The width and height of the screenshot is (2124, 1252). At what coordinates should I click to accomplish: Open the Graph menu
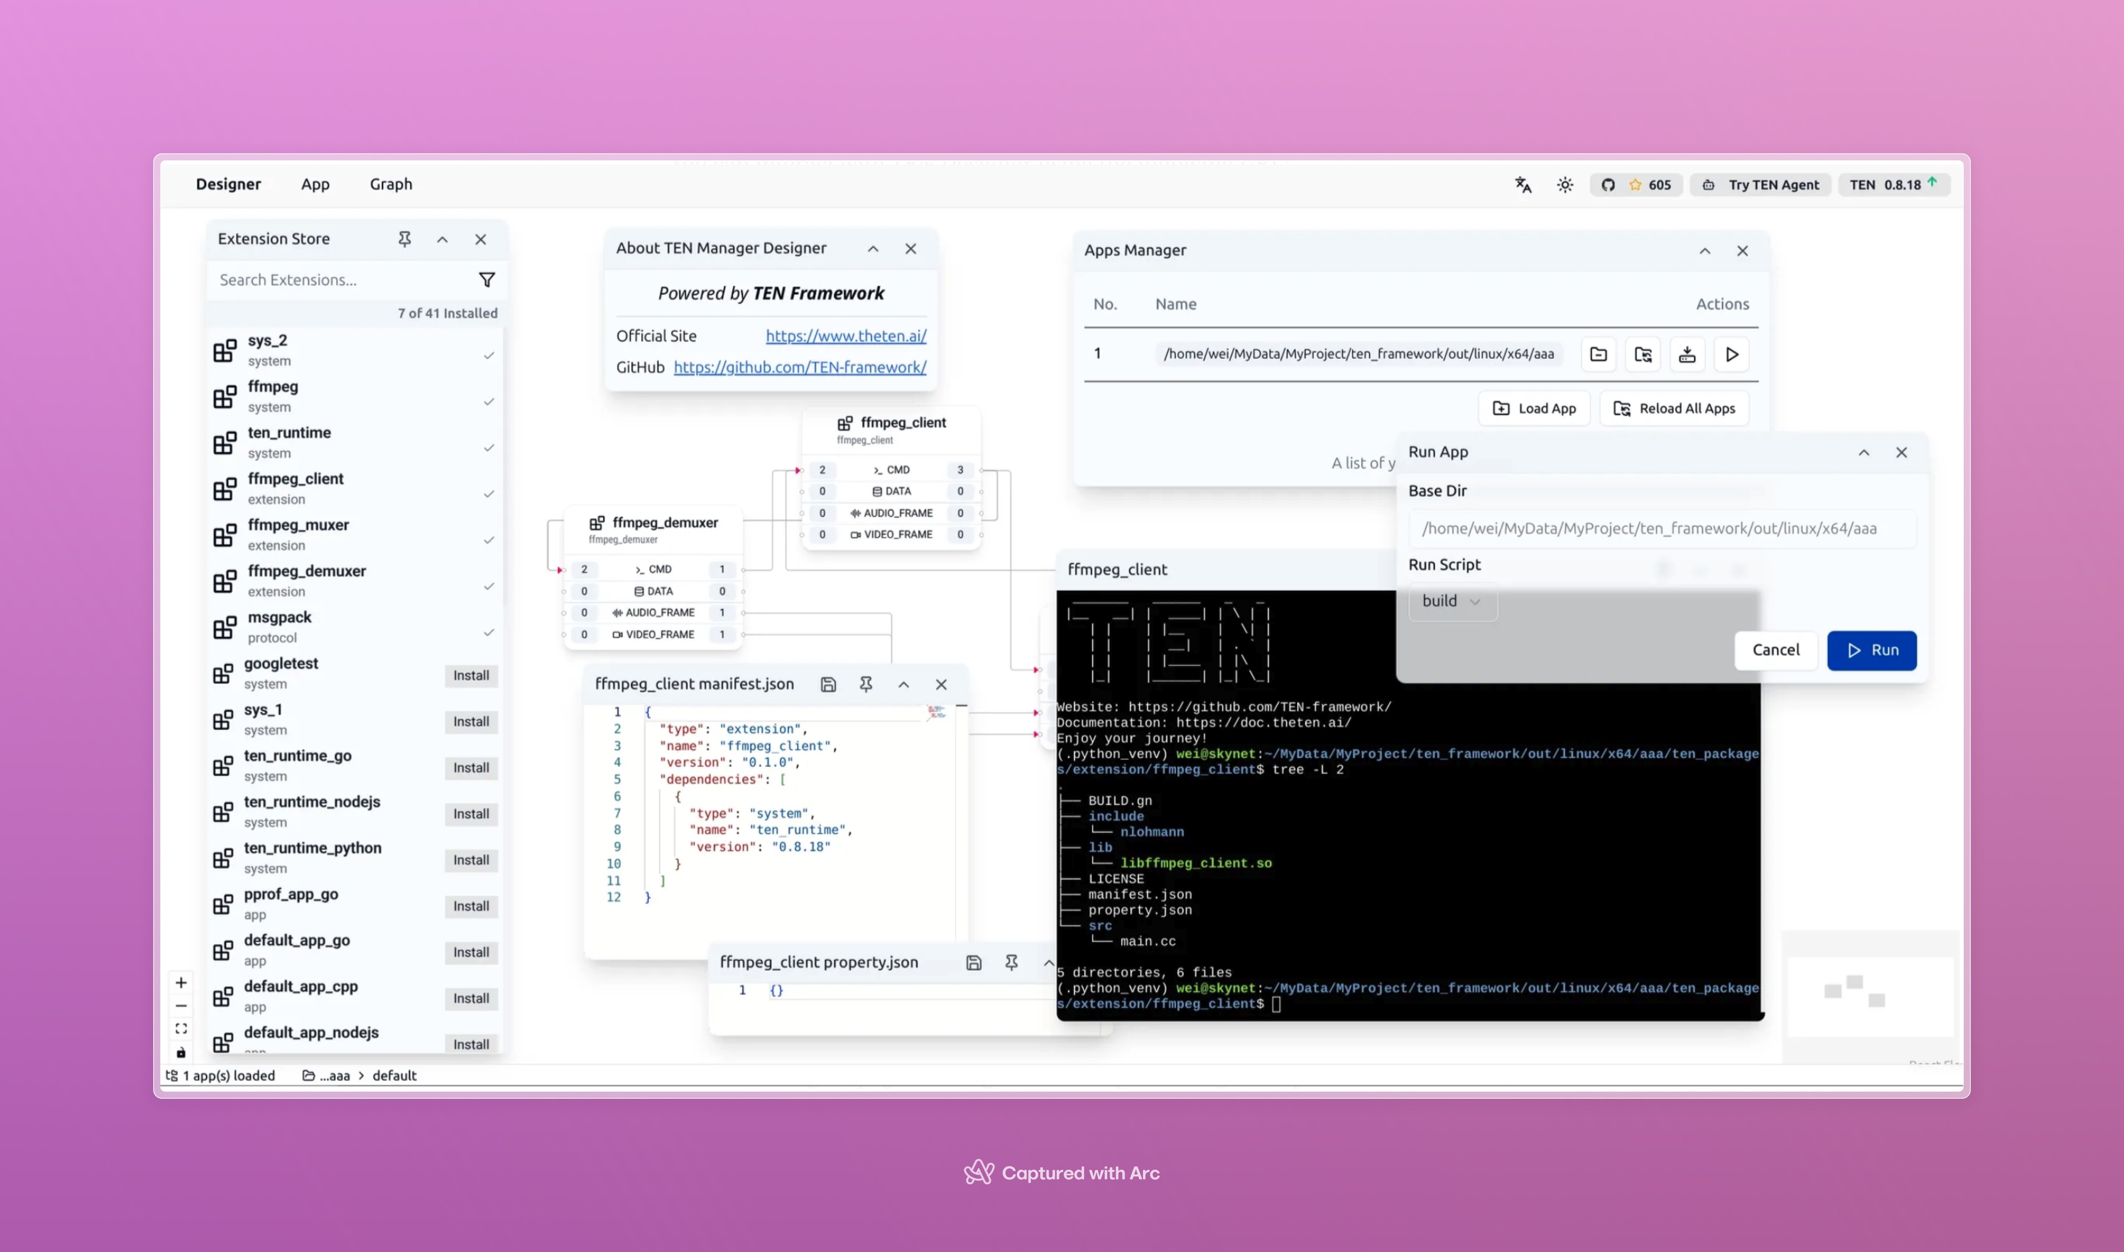pyautogui.click(x=391, y=185)
